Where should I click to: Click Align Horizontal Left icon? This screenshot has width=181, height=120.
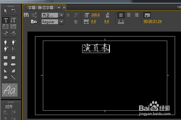point(5,112)
